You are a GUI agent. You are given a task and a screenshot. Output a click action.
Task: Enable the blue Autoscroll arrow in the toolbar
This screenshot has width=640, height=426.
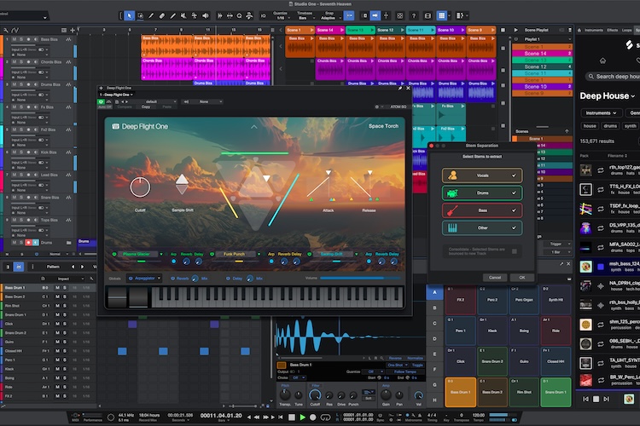coord(375,16)
